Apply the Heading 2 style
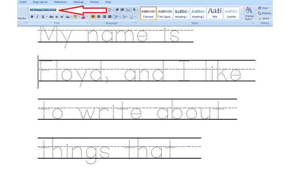Viewport: 290px width, 175px height. [x=198, y=13]
